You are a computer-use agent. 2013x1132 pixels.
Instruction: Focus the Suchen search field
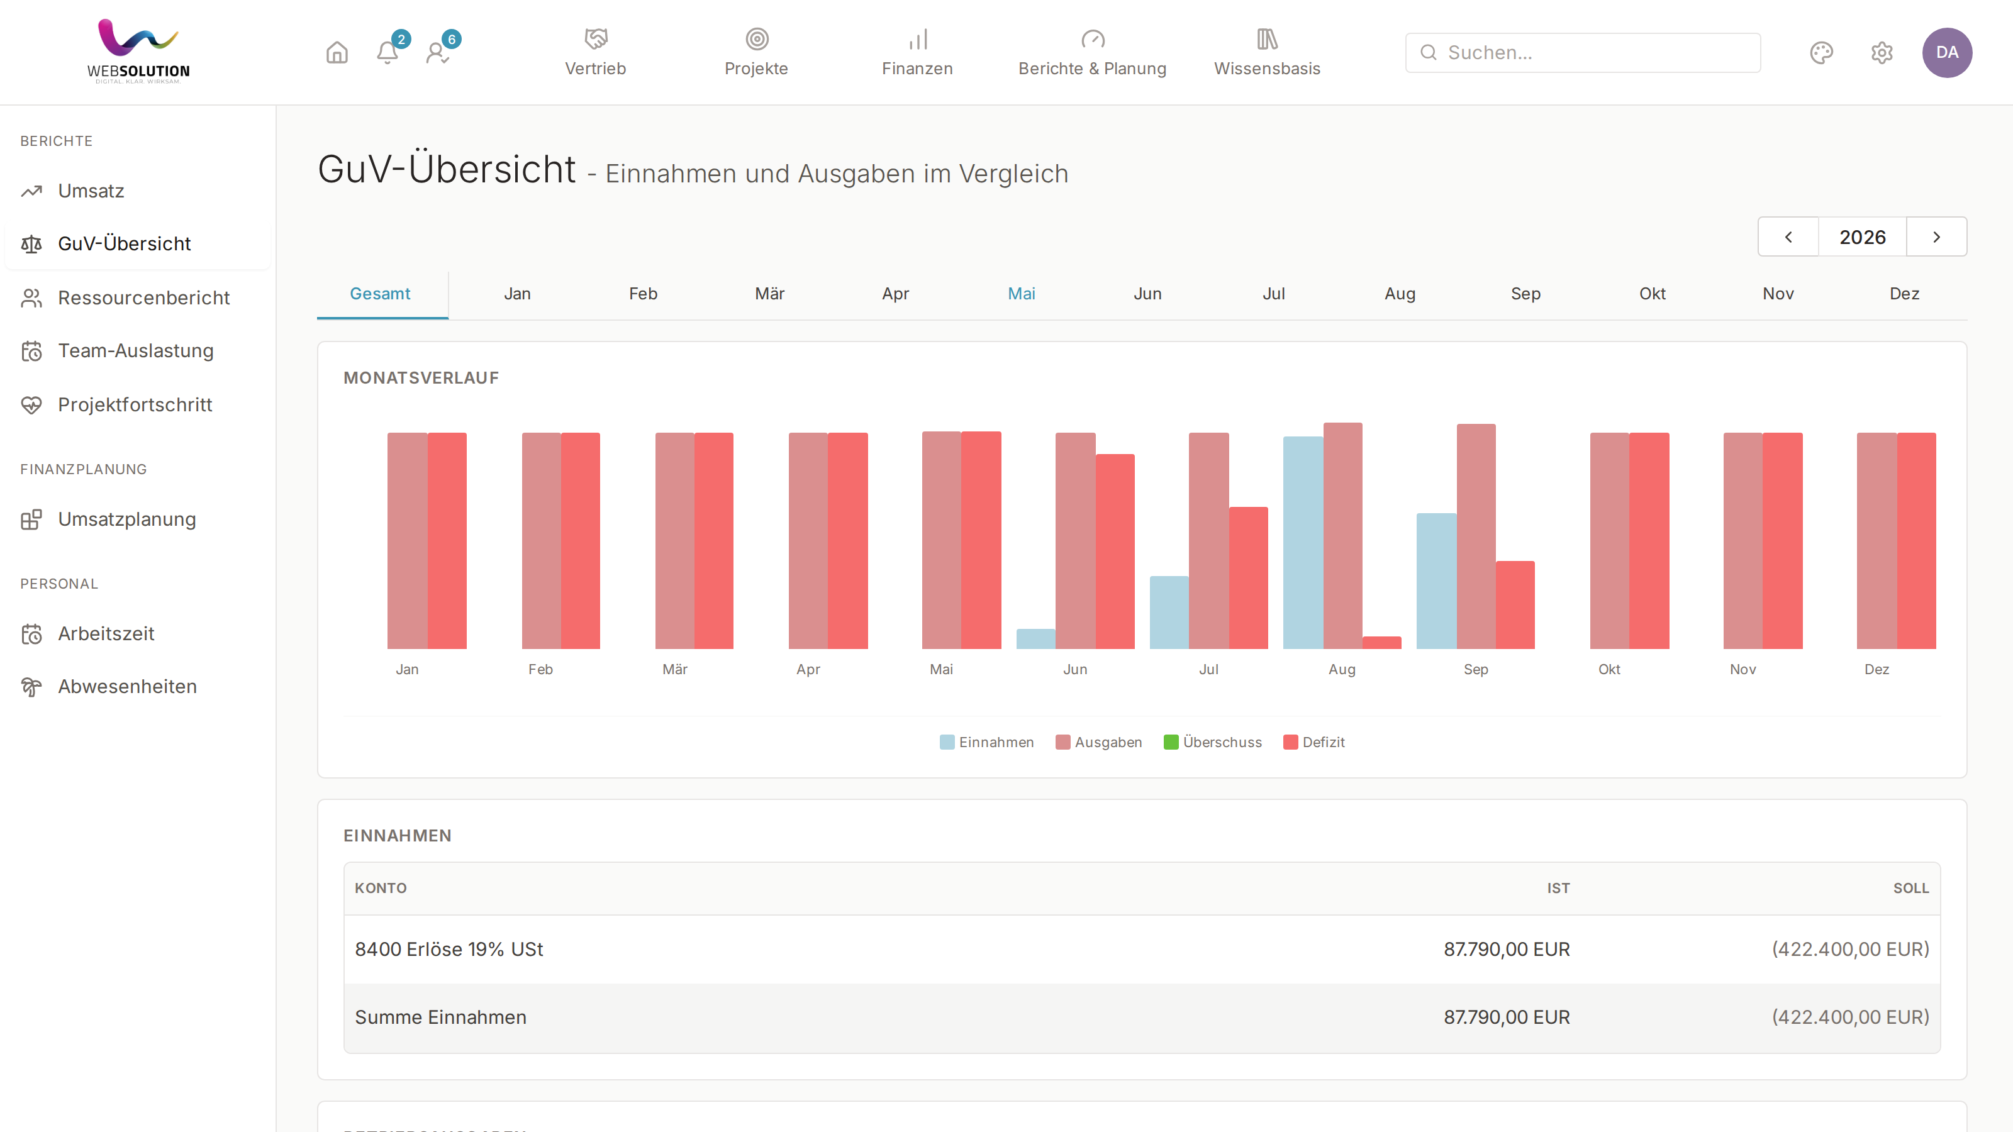point(1583,52)
